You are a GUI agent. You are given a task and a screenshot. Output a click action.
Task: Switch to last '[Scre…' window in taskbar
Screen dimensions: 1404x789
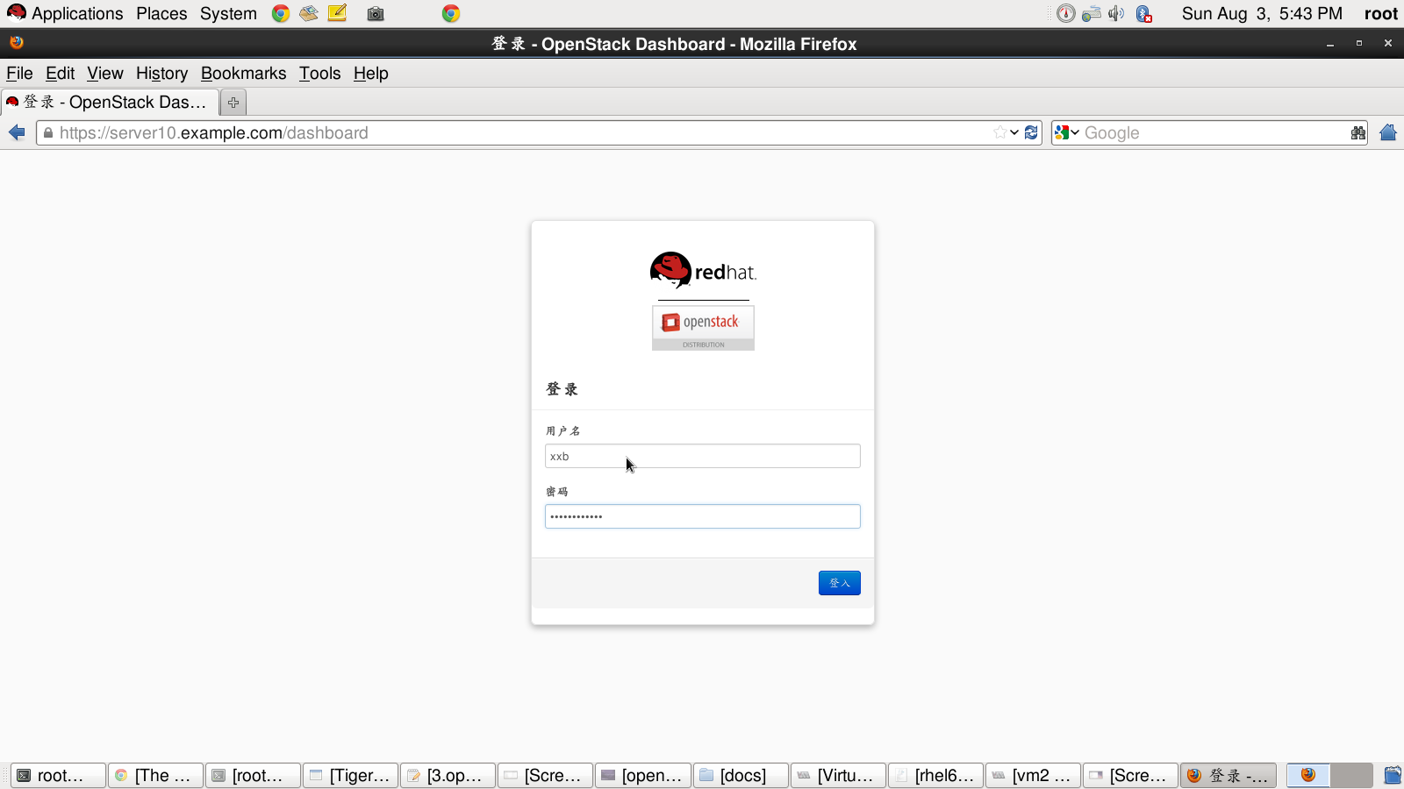[1130, 775]
